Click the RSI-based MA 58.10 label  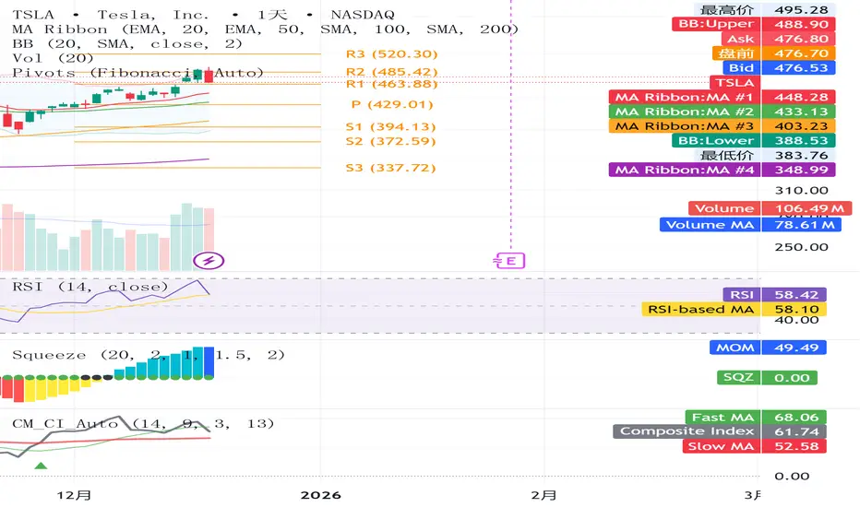click(x=734, y=309)
